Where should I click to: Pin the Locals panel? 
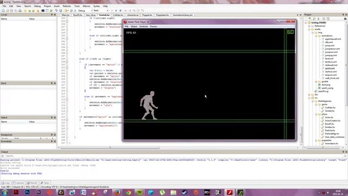coord(52,15)
